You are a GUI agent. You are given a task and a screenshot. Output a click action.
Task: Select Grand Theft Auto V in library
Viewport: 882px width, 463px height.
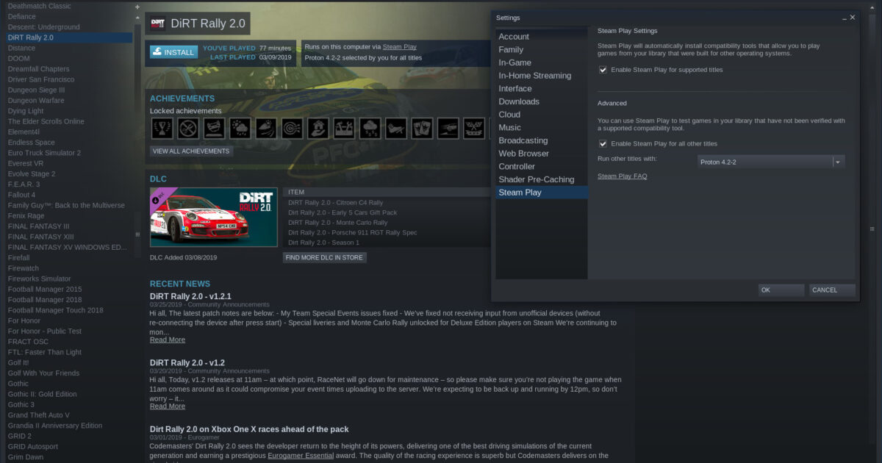click(39, 415)
